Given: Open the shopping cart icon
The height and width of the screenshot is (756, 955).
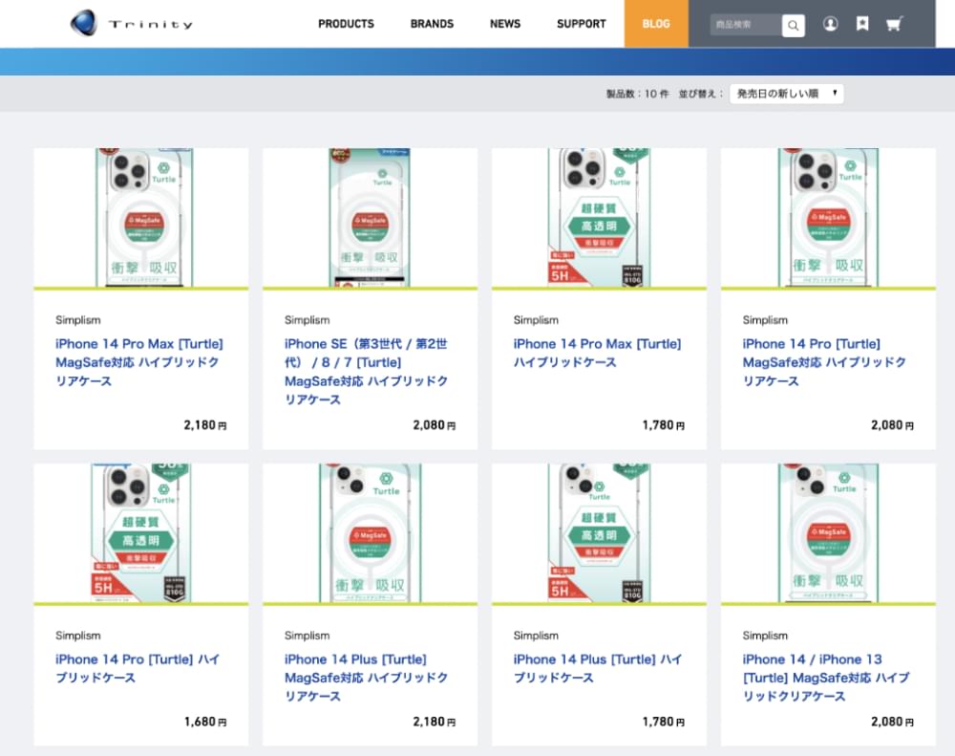Looking at the screenshot, I should (x=894, y=24).
